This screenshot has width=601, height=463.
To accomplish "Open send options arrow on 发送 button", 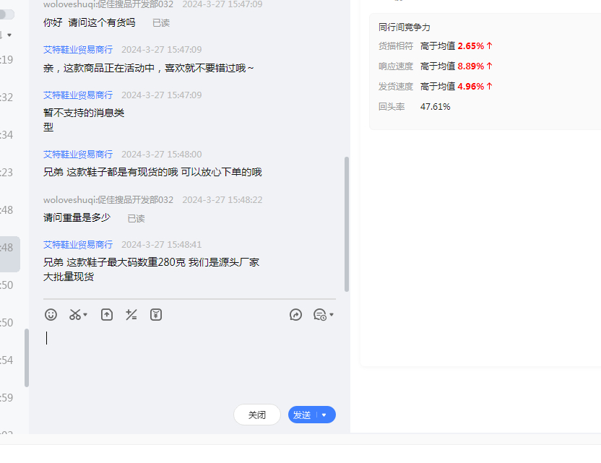I will tap(324, 415).
